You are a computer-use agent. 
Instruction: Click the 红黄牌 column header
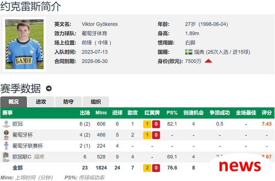(x=152, y=113)
